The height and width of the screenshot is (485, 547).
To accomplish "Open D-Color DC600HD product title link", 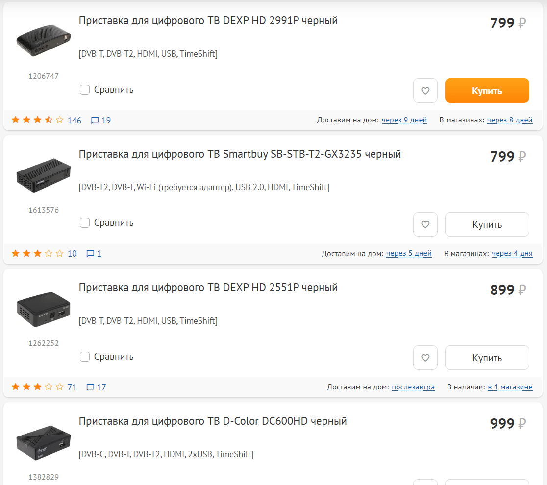I will 213,421.
